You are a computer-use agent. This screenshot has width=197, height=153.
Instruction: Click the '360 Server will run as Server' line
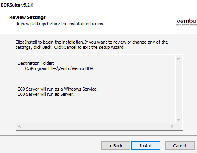point(46,94)
